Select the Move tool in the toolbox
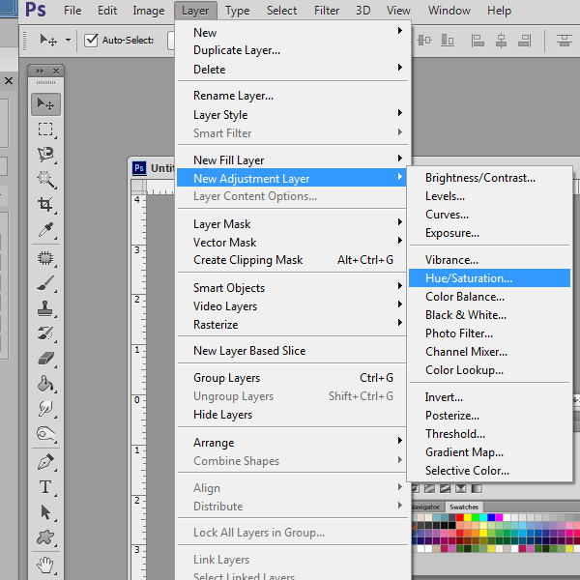580x580 pixels. click(x=45, y=104)
